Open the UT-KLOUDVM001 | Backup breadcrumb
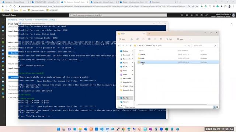The image size is (236, 132). click(45, 20)
